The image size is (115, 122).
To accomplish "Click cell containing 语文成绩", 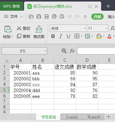I will (x=65, y=67).
